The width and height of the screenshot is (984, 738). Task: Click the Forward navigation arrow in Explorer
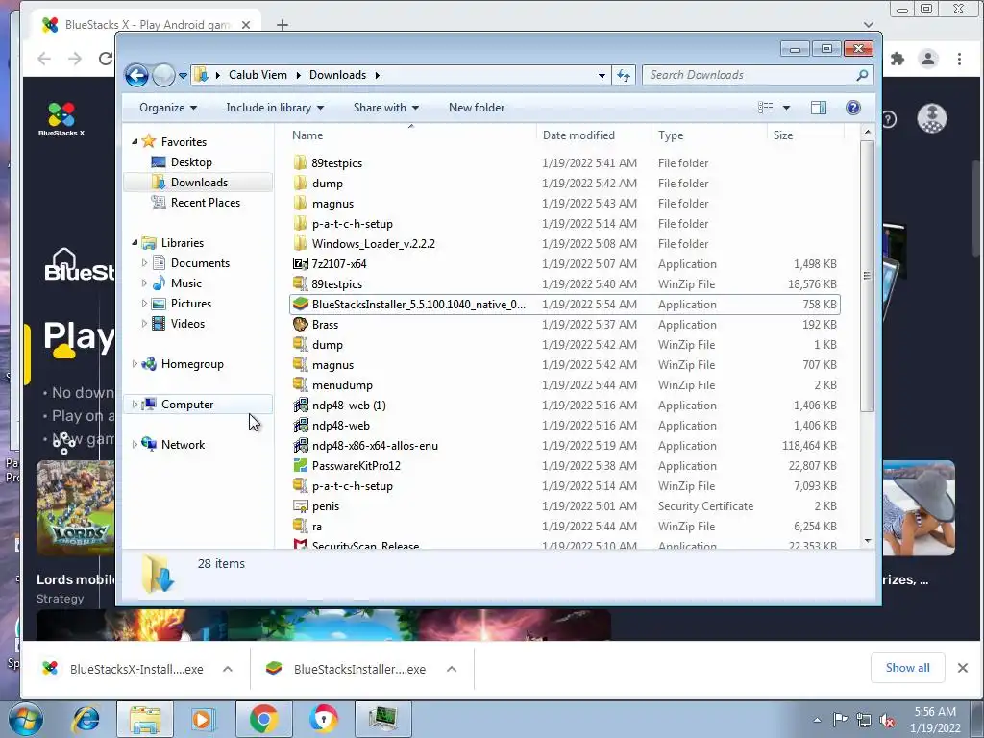point(163,75)
